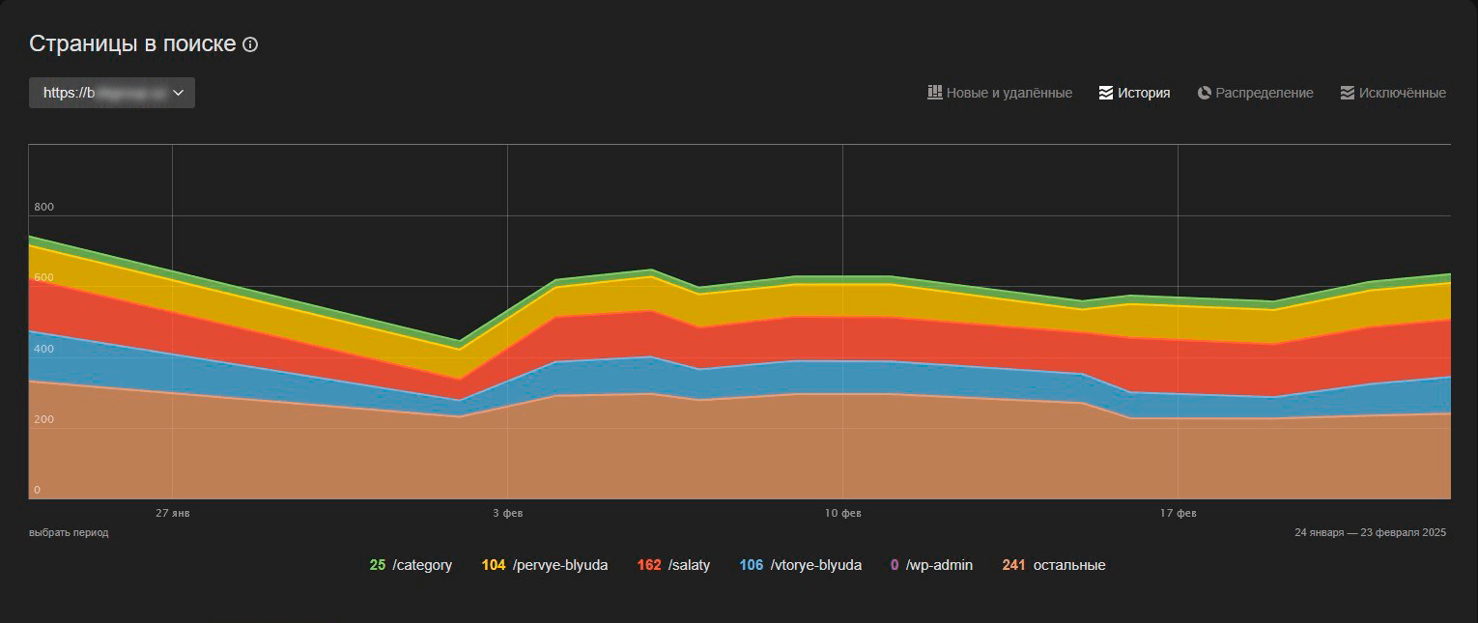This screenshot has height=623, width=1478.
Task: Toggle the /category legend series
Action: [411, 565]
